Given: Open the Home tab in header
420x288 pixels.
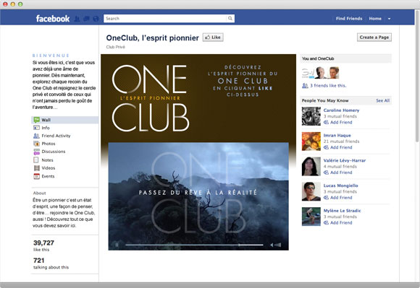Looking at the screenshot, I should (x=375, y=19).
